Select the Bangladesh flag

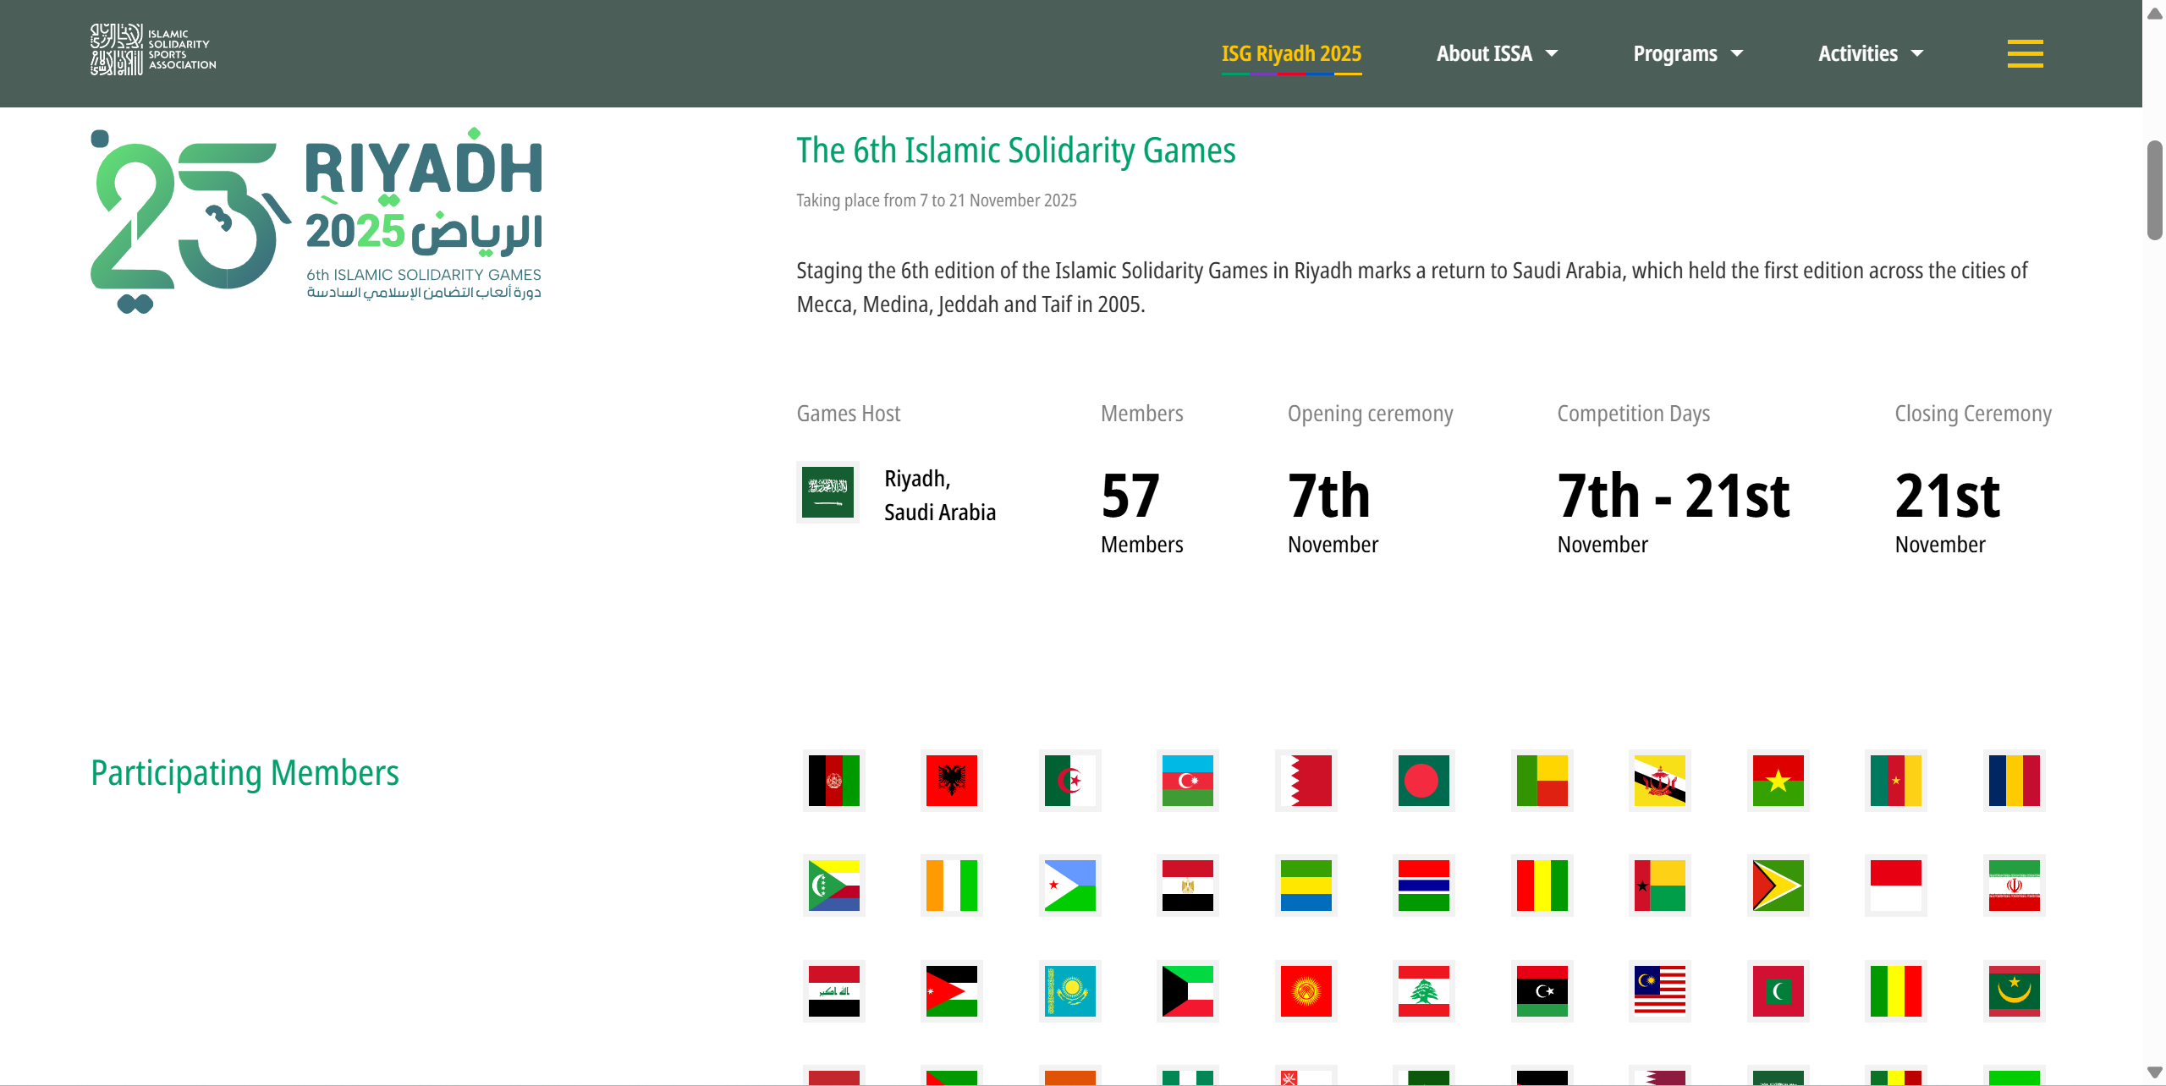(x=1423, y=780)
